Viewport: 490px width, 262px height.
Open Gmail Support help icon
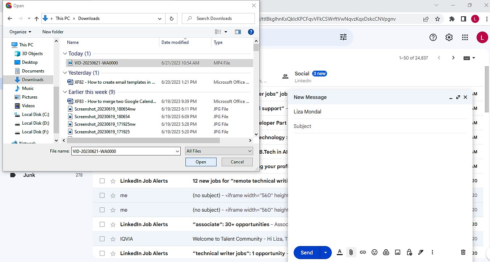click(x=433, y=37)
